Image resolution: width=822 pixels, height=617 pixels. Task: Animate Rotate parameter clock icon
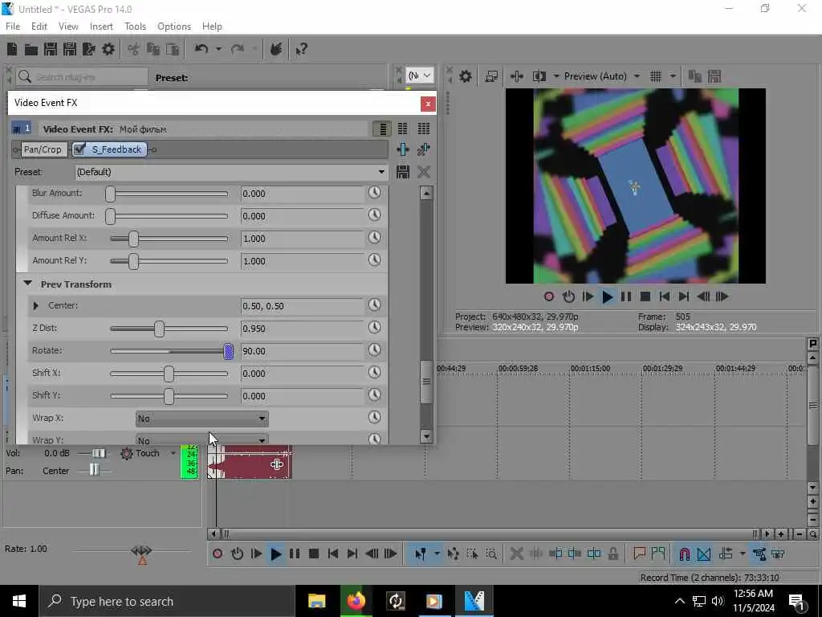click(x=374, y=350)
